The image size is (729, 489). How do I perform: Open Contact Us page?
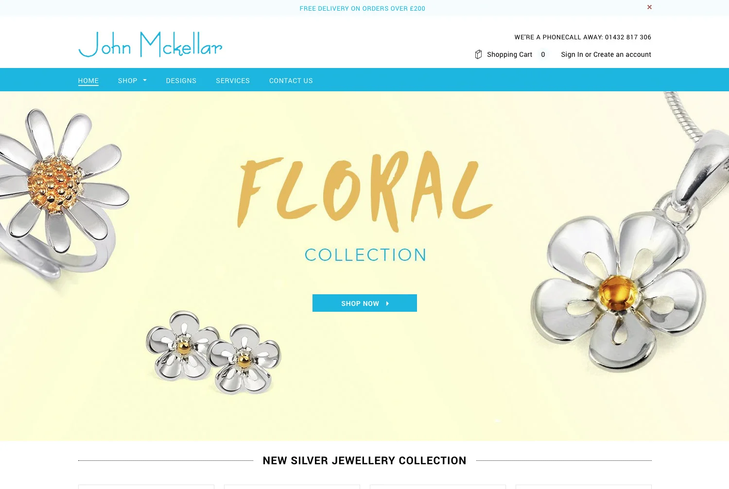point(291,81)
